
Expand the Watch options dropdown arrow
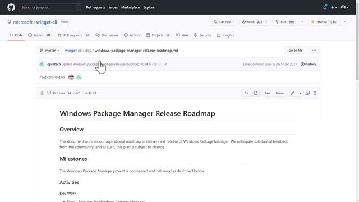pyautogui.click(x=266, y=22)
